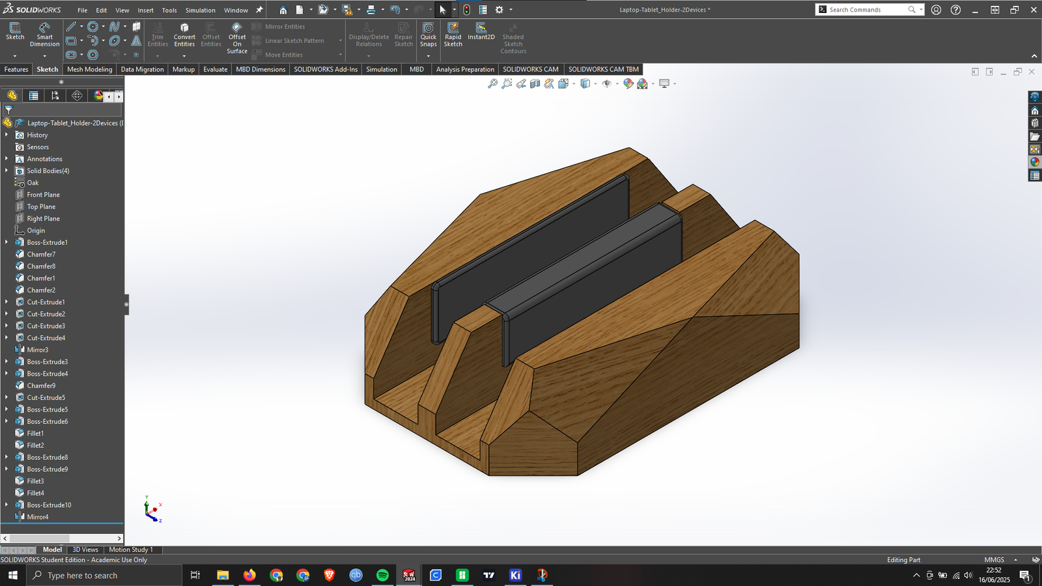Select Chamfer7 in the feature tree
This screenshot has width=1042, height=586.
41,255
